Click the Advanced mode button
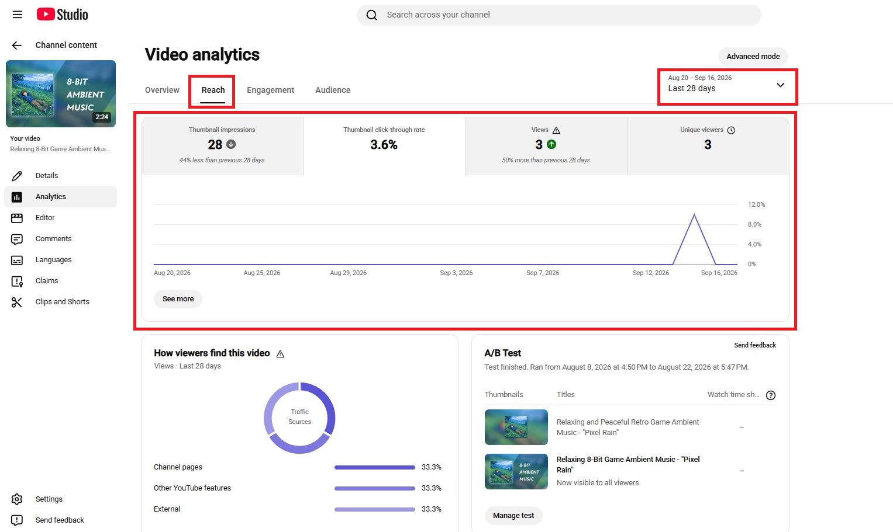The image size is (893, 532). tap(753, 57)
